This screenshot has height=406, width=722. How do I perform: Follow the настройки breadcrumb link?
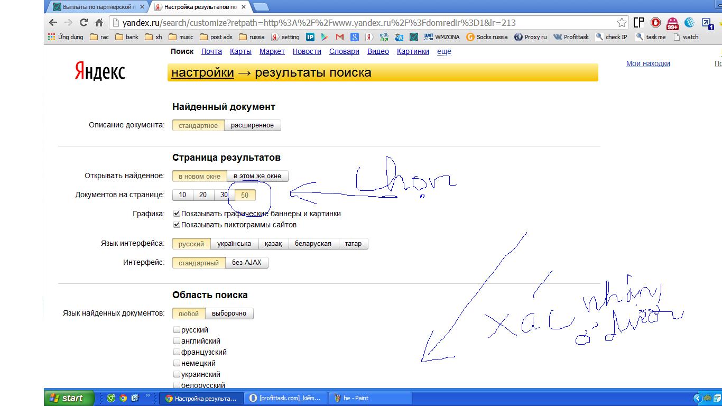tap(202, 72)
